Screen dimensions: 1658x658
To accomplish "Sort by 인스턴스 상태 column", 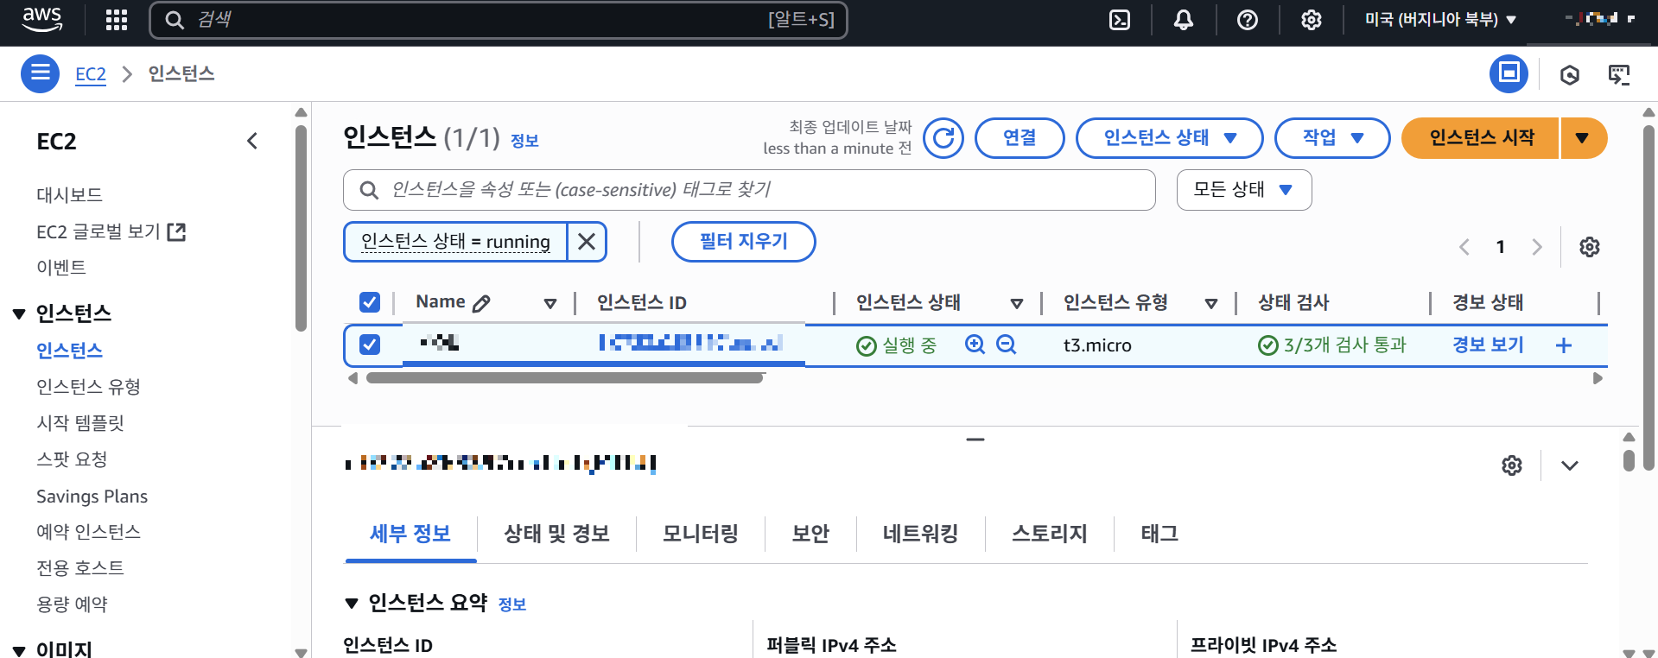I will [x=1017, y=303].
